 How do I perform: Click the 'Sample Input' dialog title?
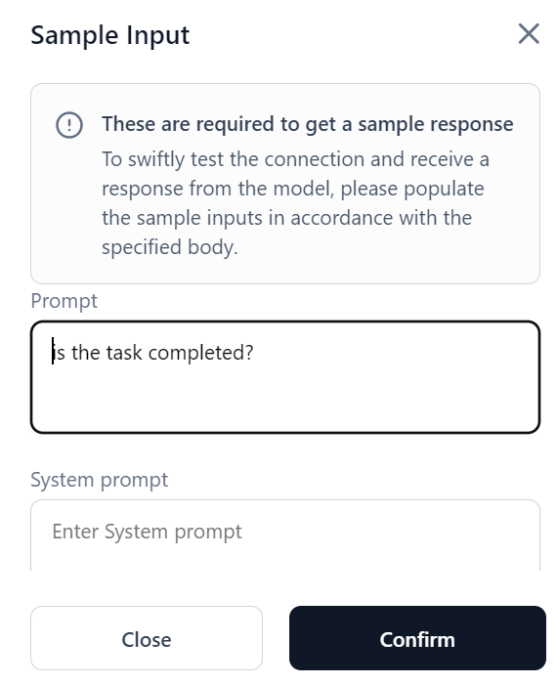[109, 35]
